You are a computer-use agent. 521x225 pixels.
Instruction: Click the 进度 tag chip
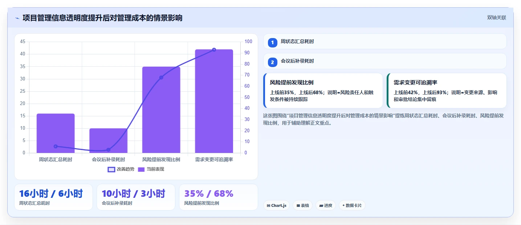pos(326,205)
